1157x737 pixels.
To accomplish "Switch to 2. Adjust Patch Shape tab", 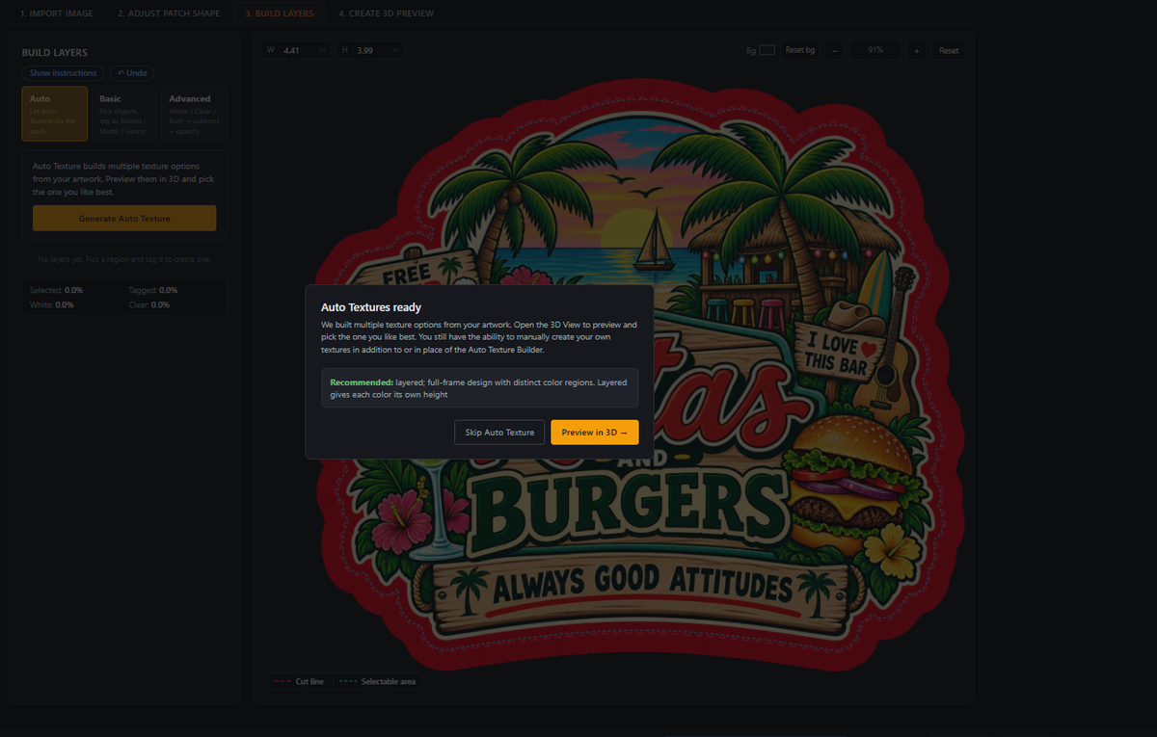I will 169,13.
